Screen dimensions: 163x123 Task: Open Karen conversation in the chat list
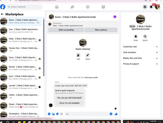pyautogui.click(x=21, y=21)
